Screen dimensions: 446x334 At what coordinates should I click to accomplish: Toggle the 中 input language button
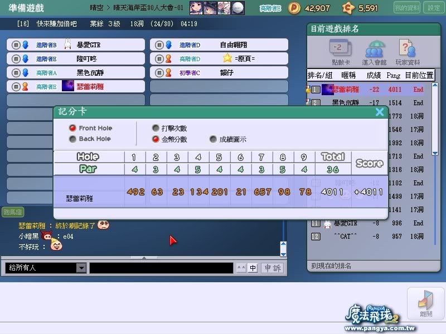(253, 268)
